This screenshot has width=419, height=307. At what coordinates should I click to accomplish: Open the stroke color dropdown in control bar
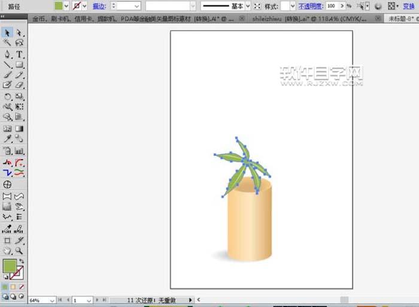tap(84, 6)
